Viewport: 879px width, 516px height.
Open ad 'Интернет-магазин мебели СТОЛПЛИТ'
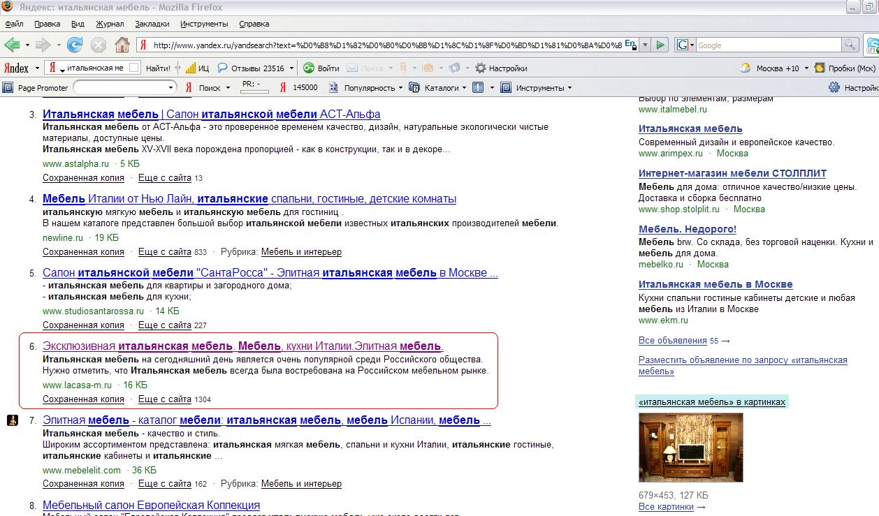[x=732, y=173]
